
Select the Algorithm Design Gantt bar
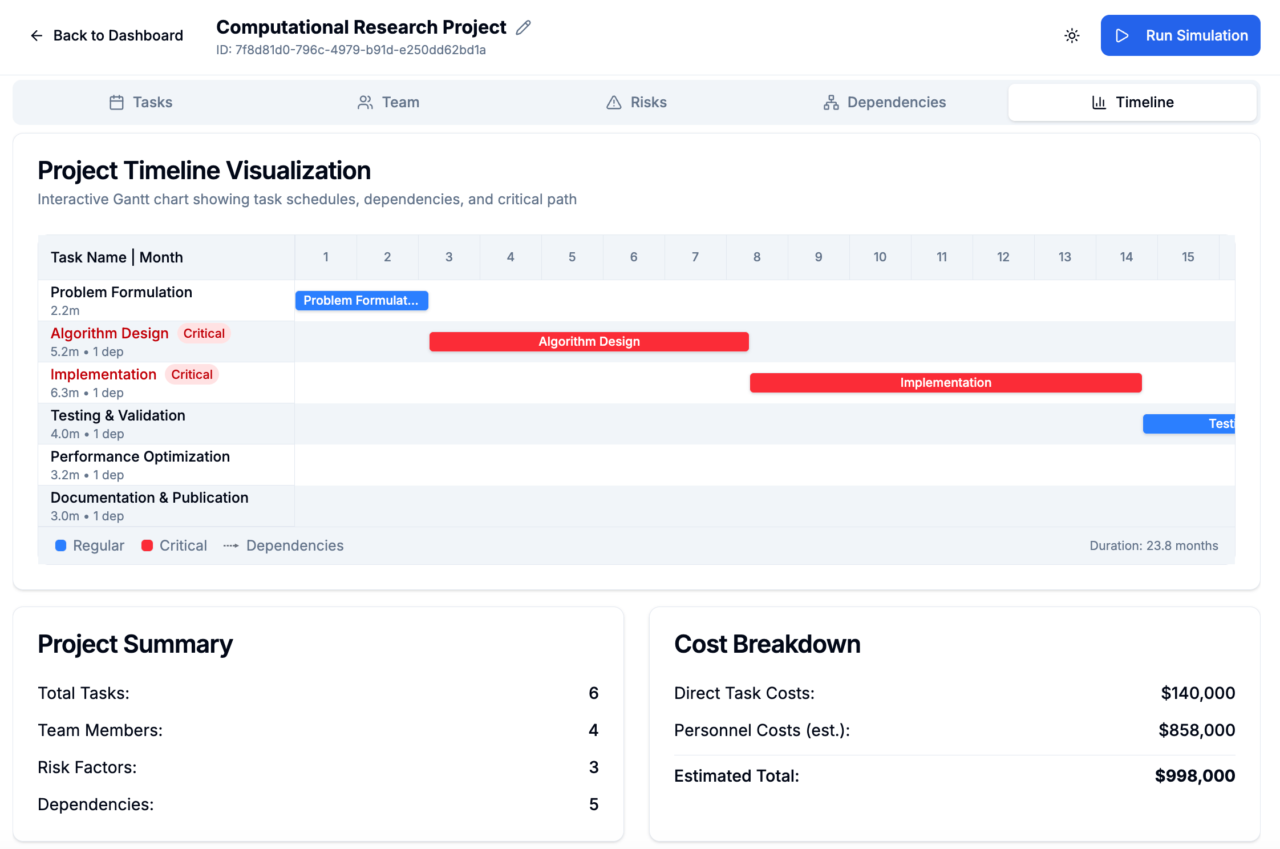point(589,341)
